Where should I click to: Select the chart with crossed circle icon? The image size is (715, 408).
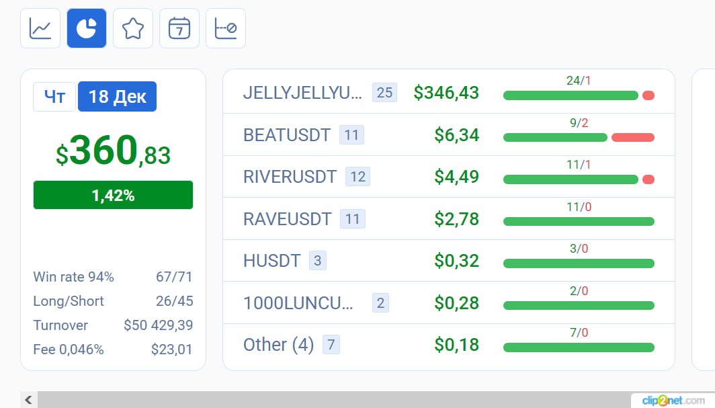click(x=226, y=28)
